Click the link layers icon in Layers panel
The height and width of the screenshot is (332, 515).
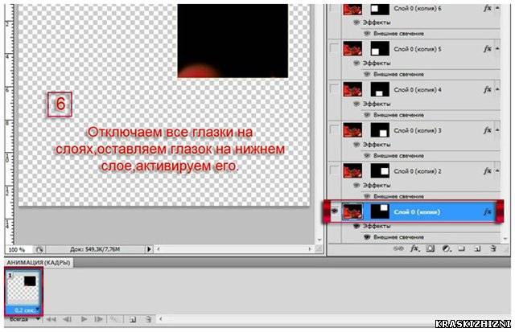(398, 248)
